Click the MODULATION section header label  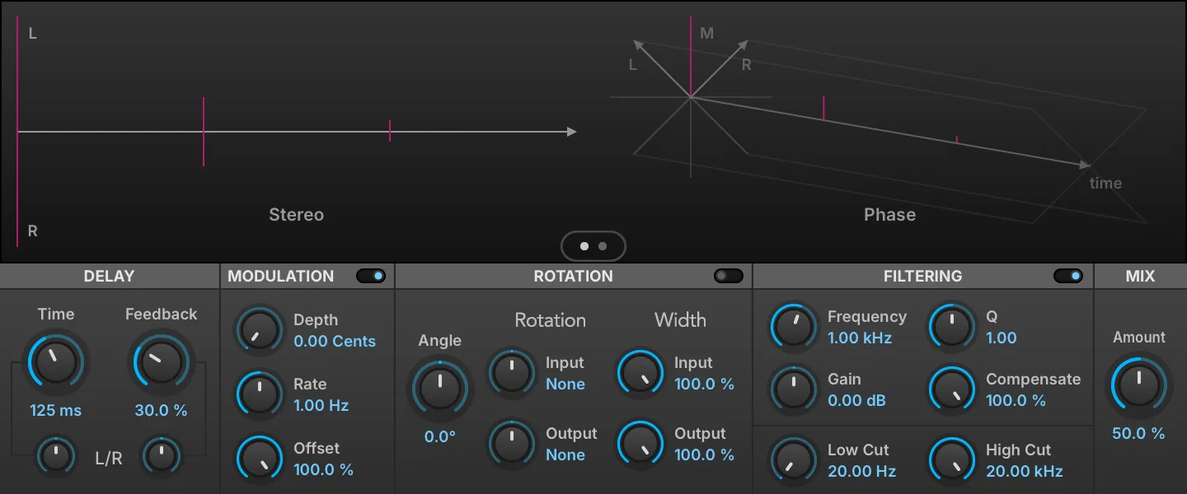tap(281, 276)
